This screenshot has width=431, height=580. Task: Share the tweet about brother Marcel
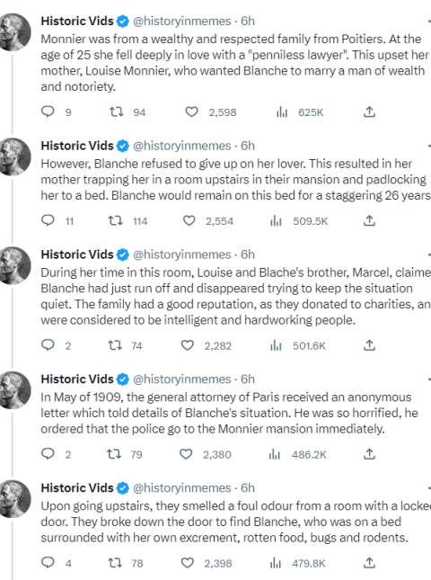369,345
